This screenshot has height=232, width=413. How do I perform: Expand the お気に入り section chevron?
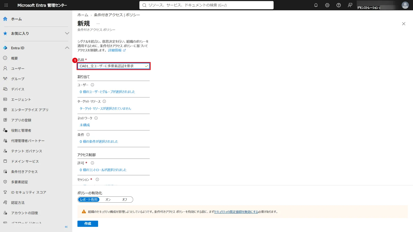tap(67, 33)
